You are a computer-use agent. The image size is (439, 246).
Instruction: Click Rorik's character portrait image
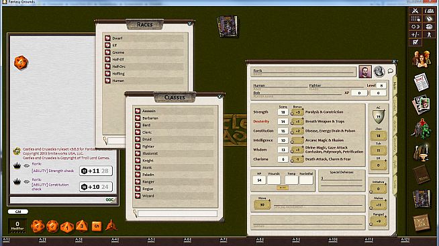coord(365,72)
